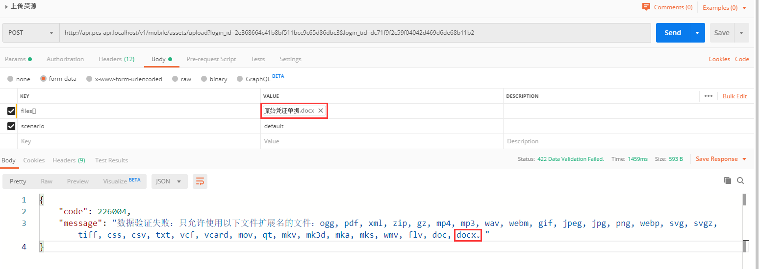This screenshot has width=760, height=269.
Task: Remove the 原始凭证单据.docx file with X
Action: click(x=321, y=111)
